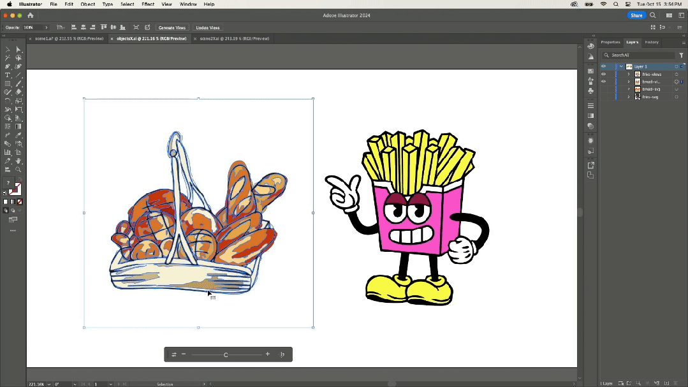The width and height of the screenshot is (688, 387).
Task: Open the Symbols panel icon in the dock
Action: [x=590, y=91]
